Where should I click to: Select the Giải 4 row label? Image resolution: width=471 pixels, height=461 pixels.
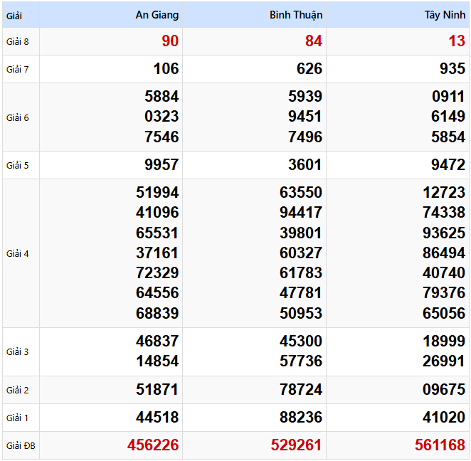tap(18, 253)
